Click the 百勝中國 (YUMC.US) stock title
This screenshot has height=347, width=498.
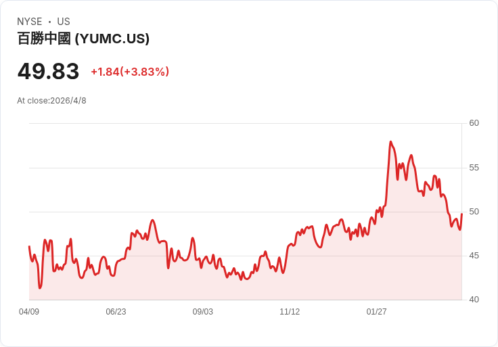83,39
